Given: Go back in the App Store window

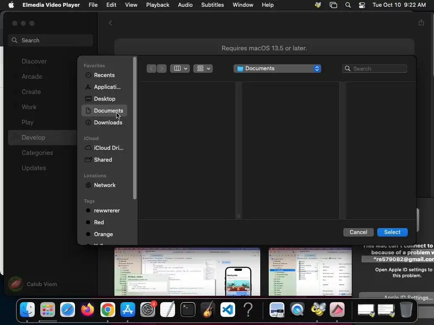Looking at the screenshot, I should tap(110, 23).
